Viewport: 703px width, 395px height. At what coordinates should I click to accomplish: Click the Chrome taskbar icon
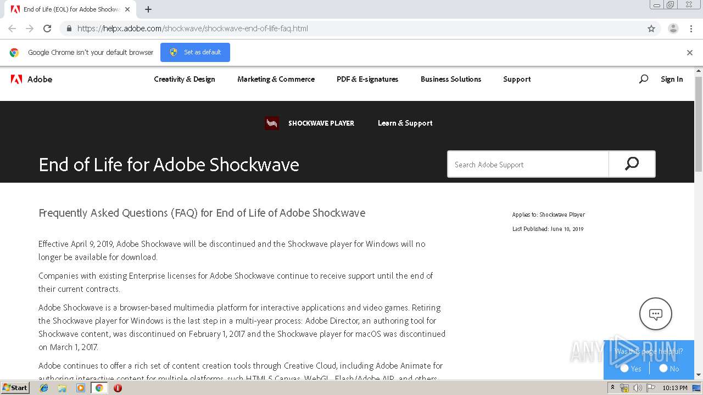pos(99,388)
